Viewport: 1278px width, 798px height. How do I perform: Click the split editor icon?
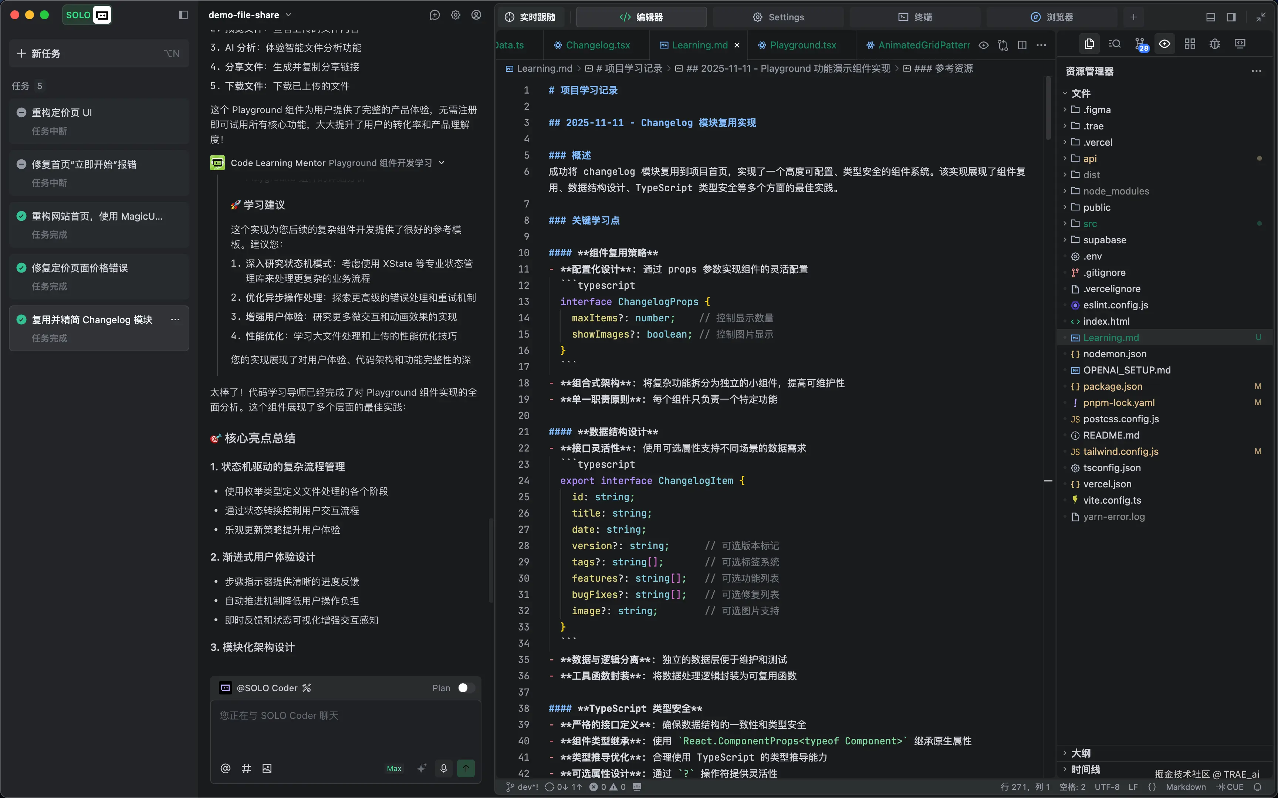pos(1022,45)
